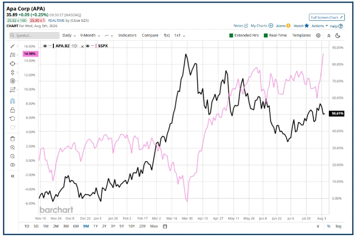Zoom in with the magnifier plus

[13, 148]
